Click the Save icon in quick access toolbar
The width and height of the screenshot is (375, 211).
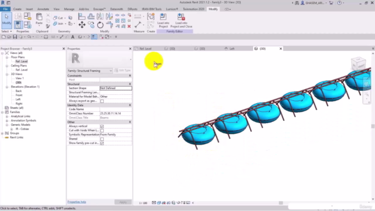click(15, 37)
